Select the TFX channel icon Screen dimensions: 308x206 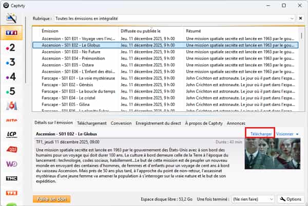pyautogui.click(x=11, y=193)
